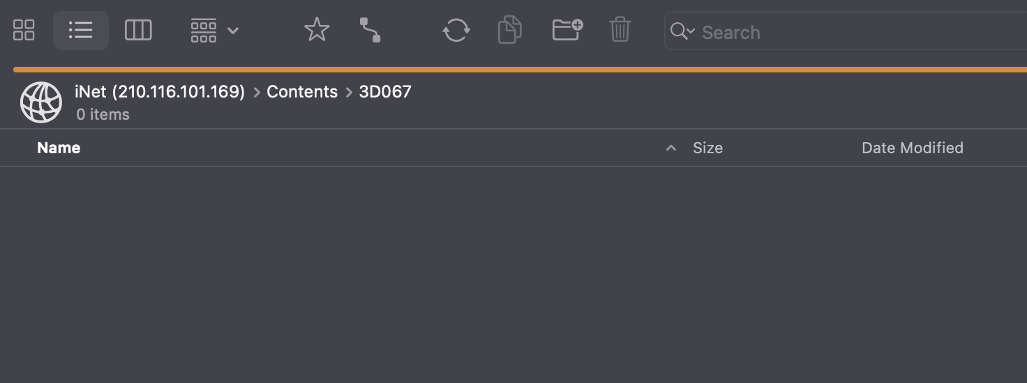
Task: Click inside the Search field
Action: pos(837,32)
